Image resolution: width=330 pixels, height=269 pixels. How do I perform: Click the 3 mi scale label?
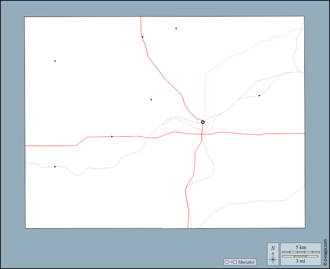pos(301,261)
